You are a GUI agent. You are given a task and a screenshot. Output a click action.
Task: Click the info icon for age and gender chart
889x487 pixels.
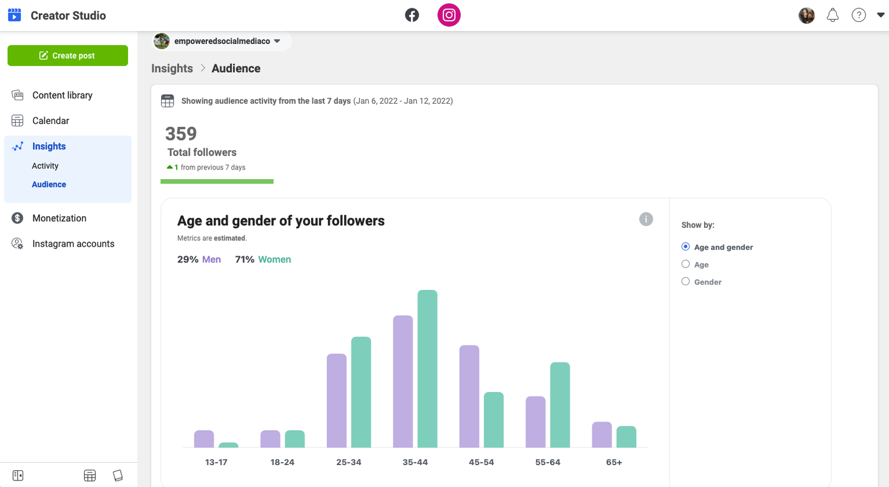[x=646, y=219]
